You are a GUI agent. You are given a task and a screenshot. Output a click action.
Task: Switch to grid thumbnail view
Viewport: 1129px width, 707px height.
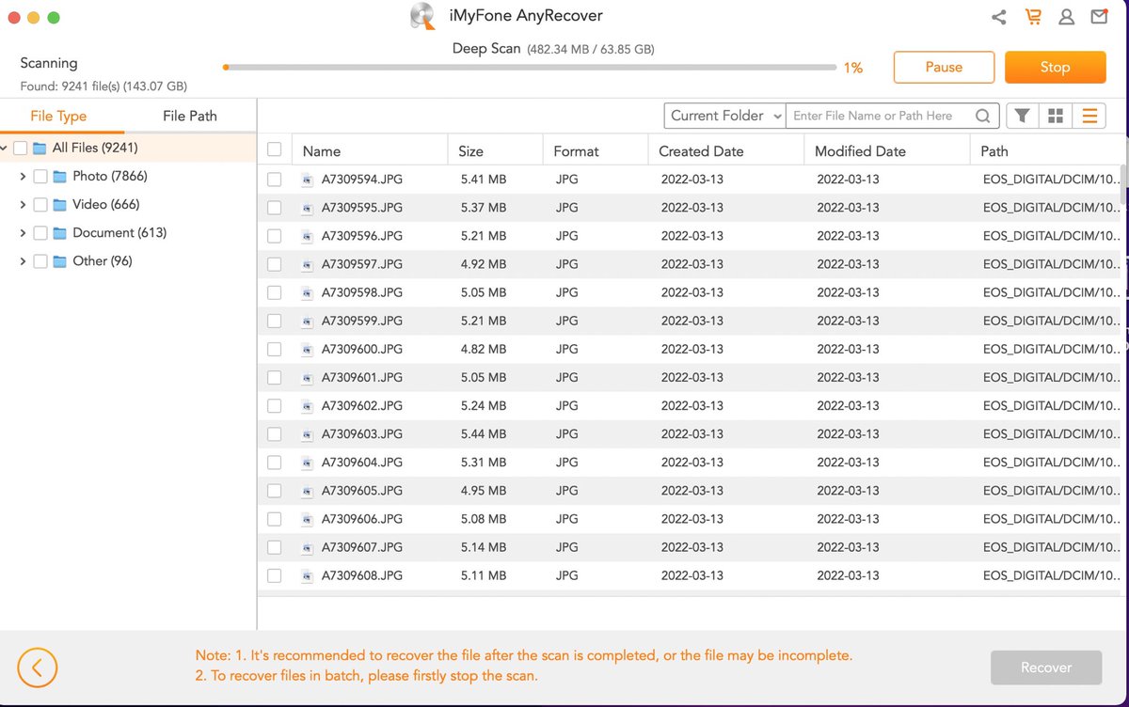[x=1056, y=116]
